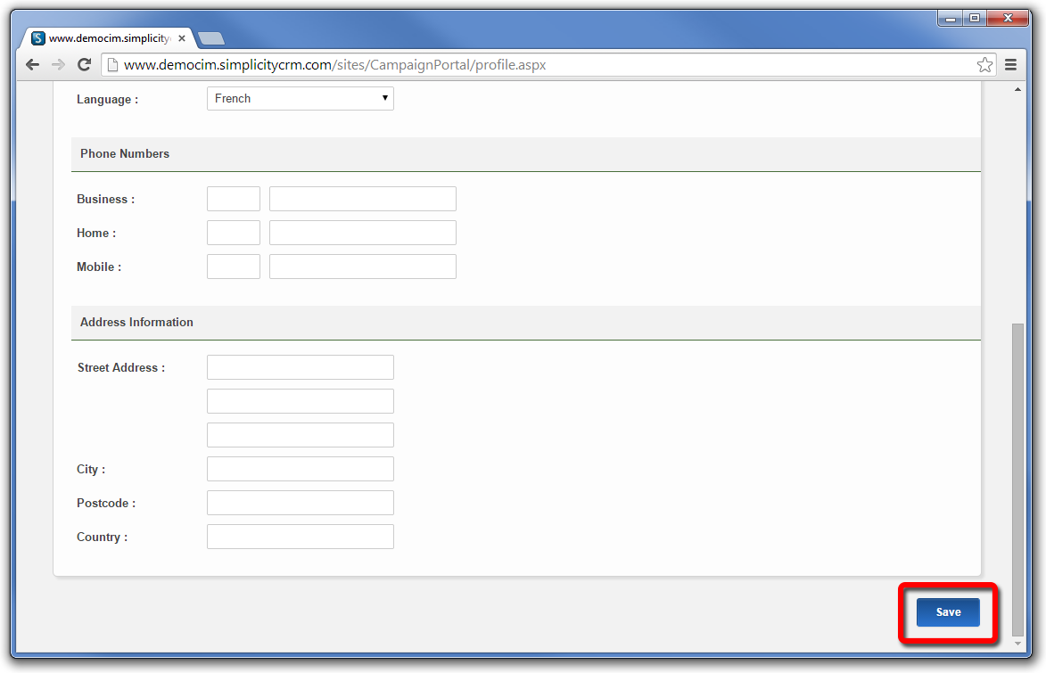Maximize the browser window

pos(975,18)
